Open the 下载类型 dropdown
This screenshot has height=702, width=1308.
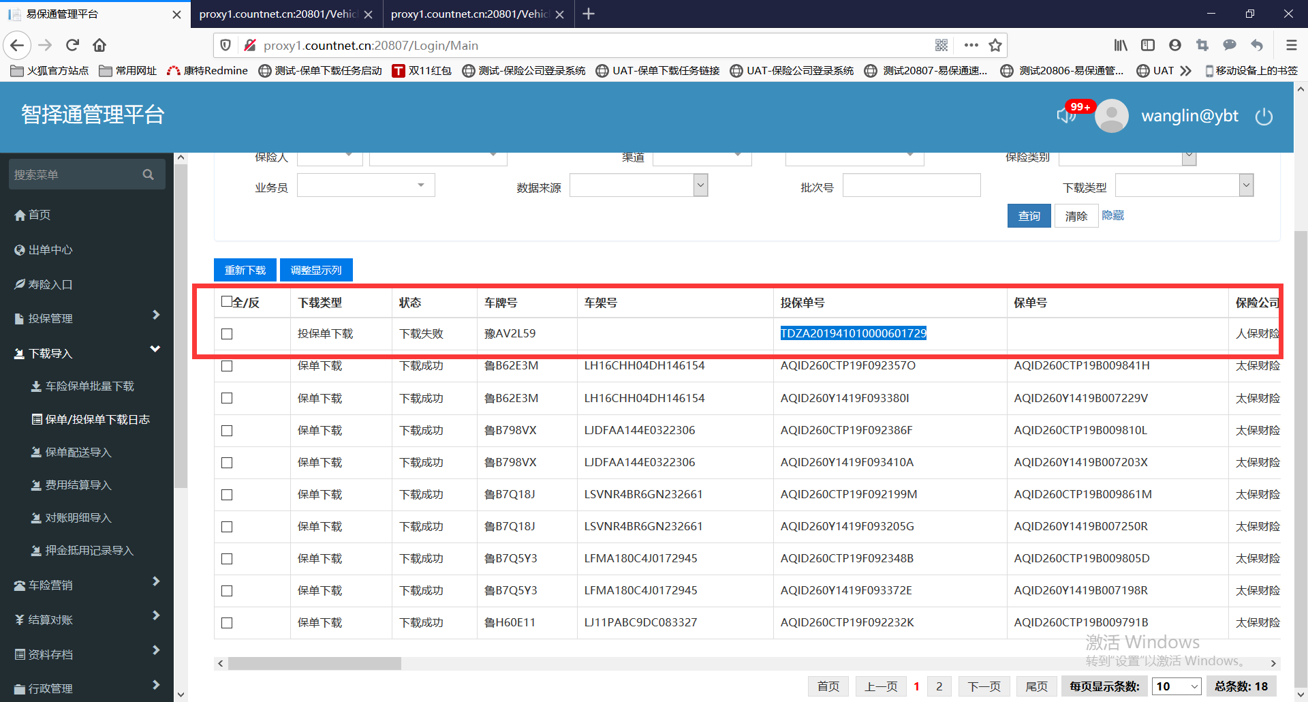click(1184, 185)
